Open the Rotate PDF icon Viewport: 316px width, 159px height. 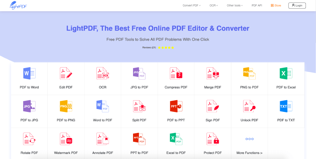tap(29, 139)
